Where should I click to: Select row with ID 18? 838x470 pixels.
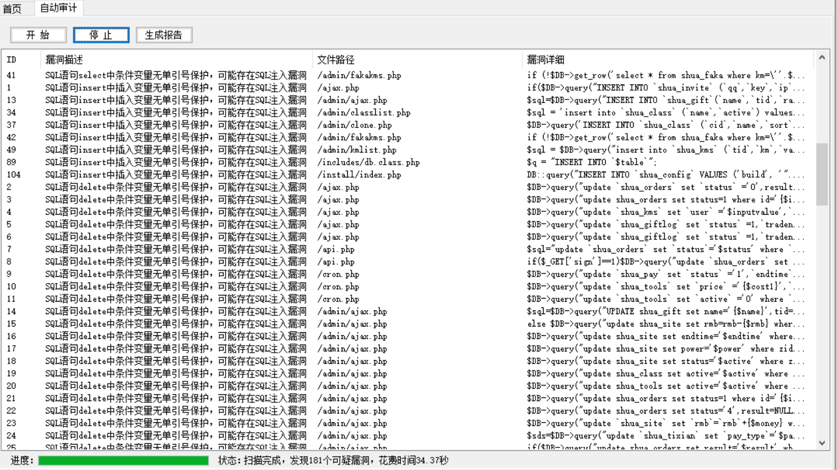[408, 361]
